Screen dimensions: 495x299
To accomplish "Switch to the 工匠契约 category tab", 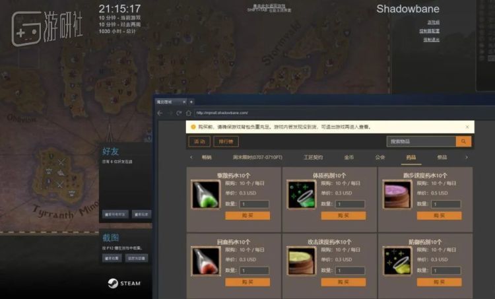I will [313, 157].
